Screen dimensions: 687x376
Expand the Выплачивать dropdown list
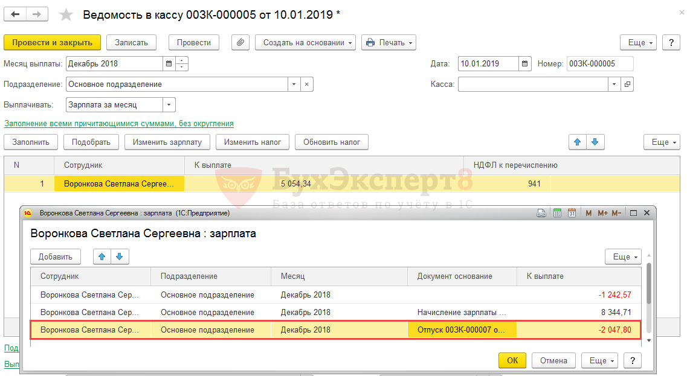click(x=169, y=104)
